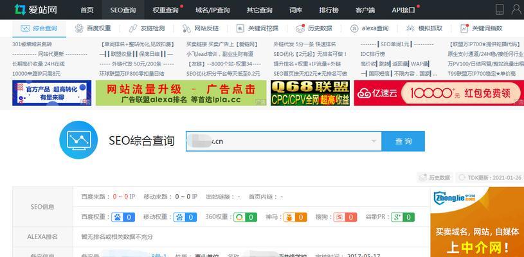Open the 词库 menu item

[296, 10]
